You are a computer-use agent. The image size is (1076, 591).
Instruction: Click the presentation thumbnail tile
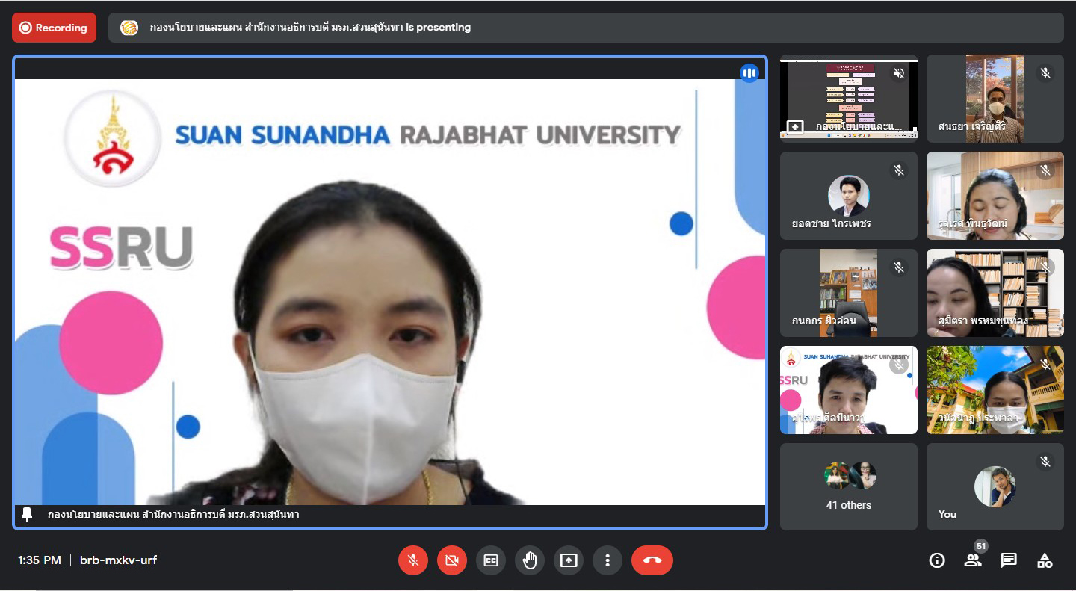click(848, 98)
